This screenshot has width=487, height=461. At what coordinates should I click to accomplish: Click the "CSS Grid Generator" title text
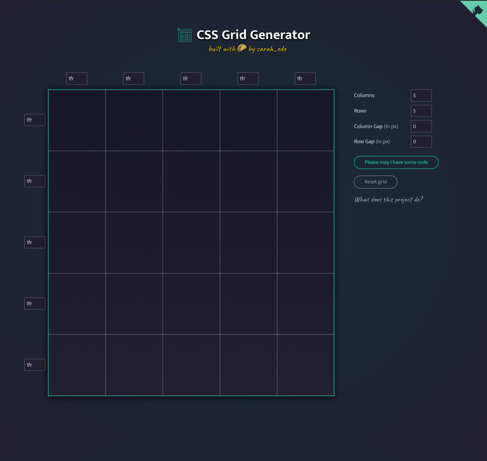[x=253, y=35]
